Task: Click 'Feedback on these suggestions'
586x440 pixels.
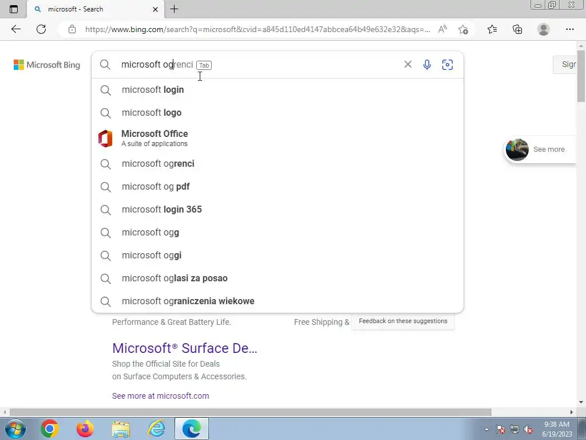Action: pyautogui.click(x=403, y=321)
